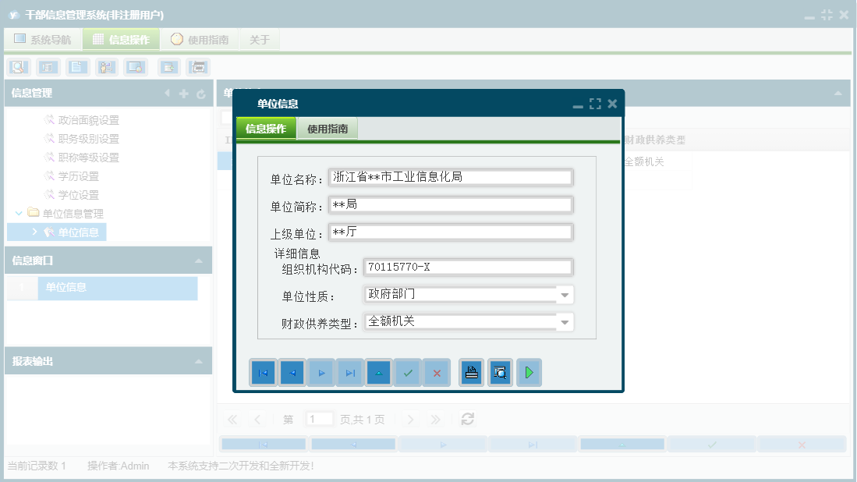The height and width of the screenshot is (482, 857).
Task: Cancel editing with the red X
Action: 437,373
